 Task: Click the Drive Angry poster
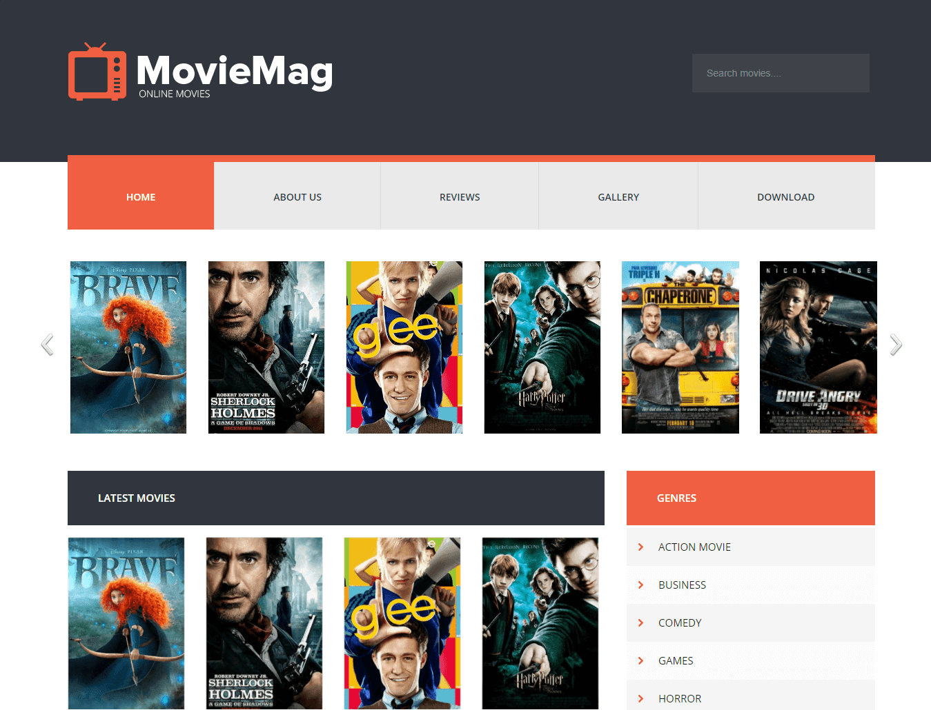click(x=818, y=347)
